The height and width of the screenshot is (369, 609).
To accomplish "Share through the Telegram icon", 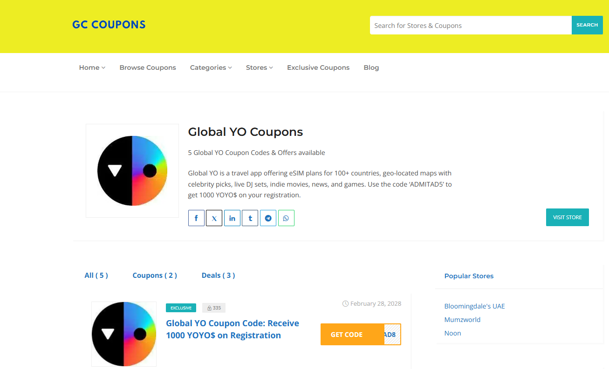I will (268, 218).
